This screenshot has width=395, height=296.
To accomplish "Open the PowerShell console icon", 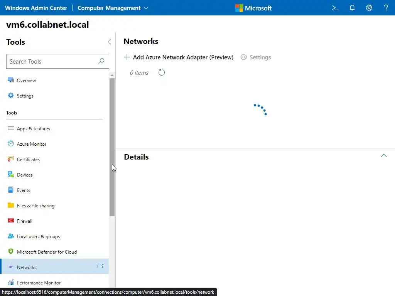I will (x=335, y=8).
